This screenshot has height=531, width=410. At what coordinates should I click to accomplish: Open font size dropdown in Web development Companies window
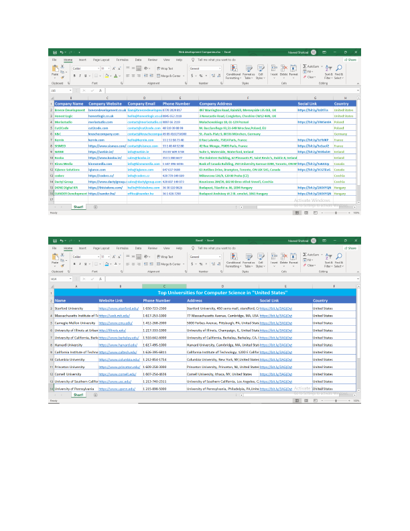tap(109, 68)
